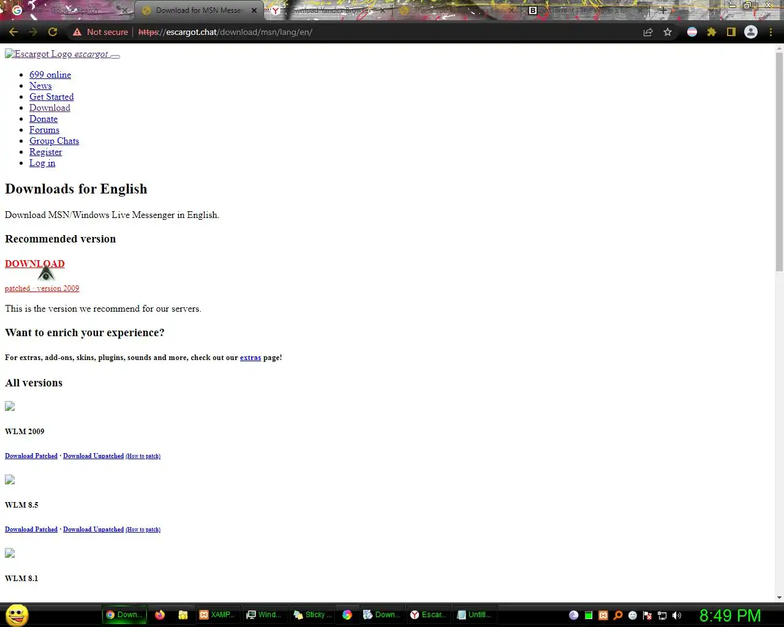The image size is (784, 627).
Task: Click the Not secure warning indicator
Action: [100, 32]
